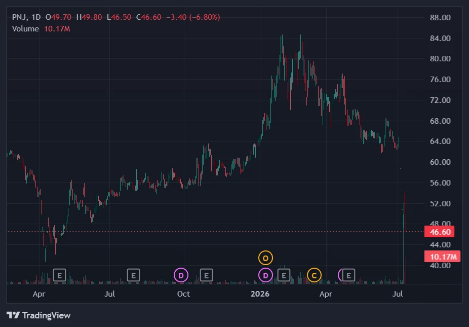Click the dividend D marker above Oct
Viewport: 469px width, 327px height.
pos(181,275)
